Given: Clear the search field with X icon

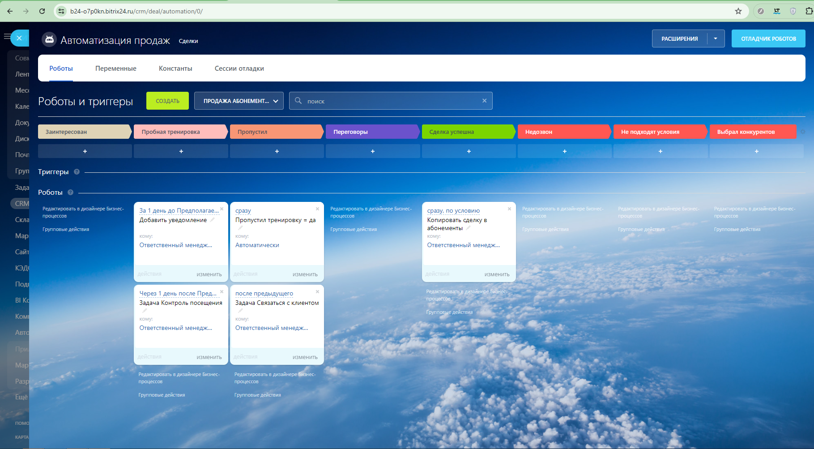Looking at the screenshot, I should pyautogui.click(x=484, y=101).
